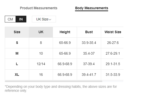Click the sizes reference disclaimer text
Viewport: 141px width, 93px height.
pyautogui.click(x=61, y=89)
